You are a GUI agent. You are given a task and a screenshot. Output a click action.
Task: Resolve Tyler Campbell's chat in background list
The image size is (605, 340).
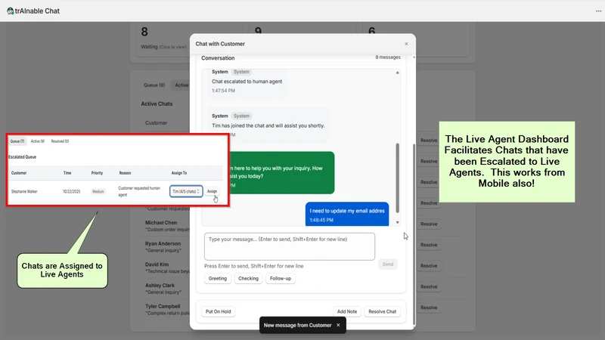[x=429, y=308]
